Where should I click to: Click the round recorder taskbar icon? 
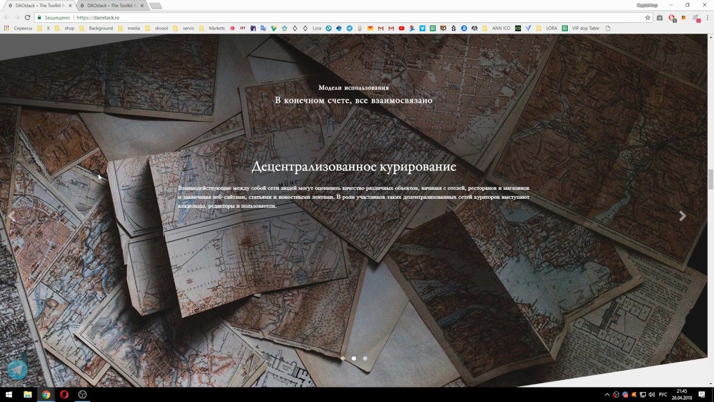83,395
